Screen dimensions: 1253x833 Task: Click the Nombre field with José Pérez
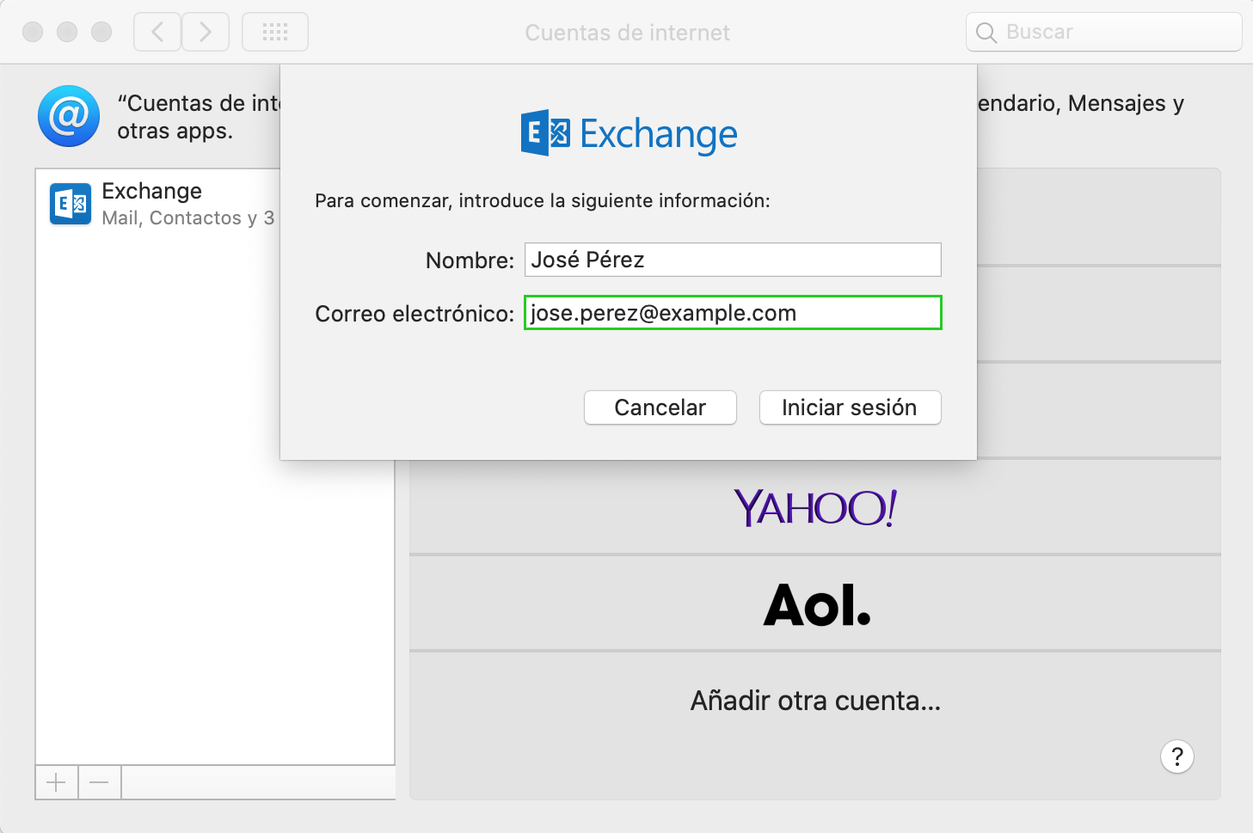[733, 260]
